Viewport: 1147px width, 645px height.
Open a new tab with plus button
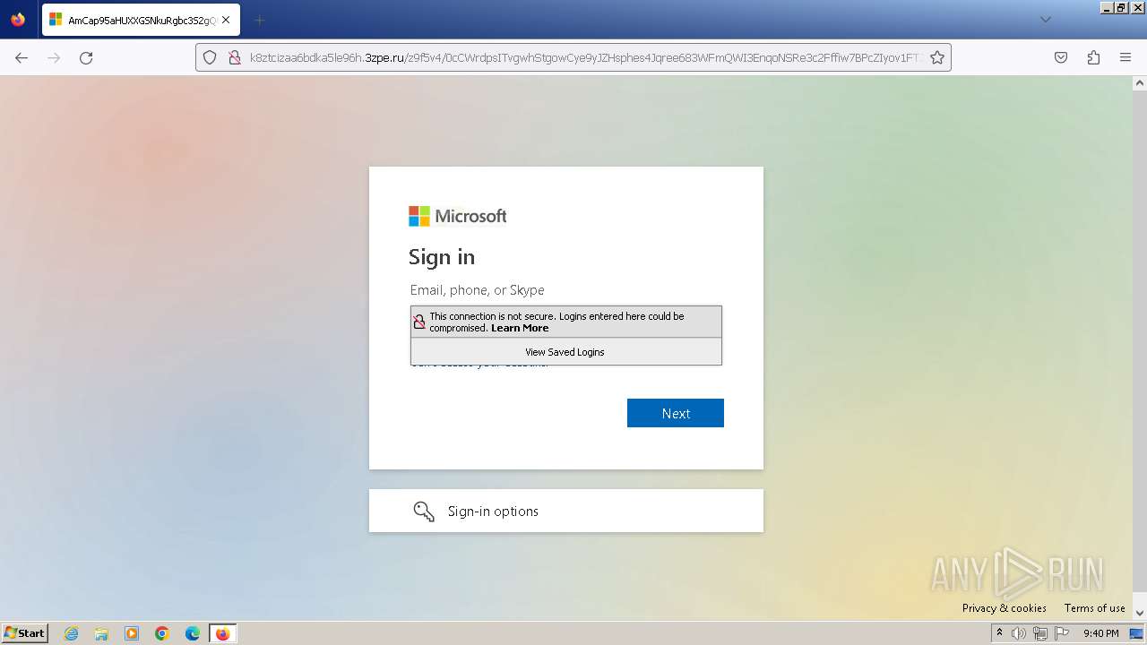(259, 20)
